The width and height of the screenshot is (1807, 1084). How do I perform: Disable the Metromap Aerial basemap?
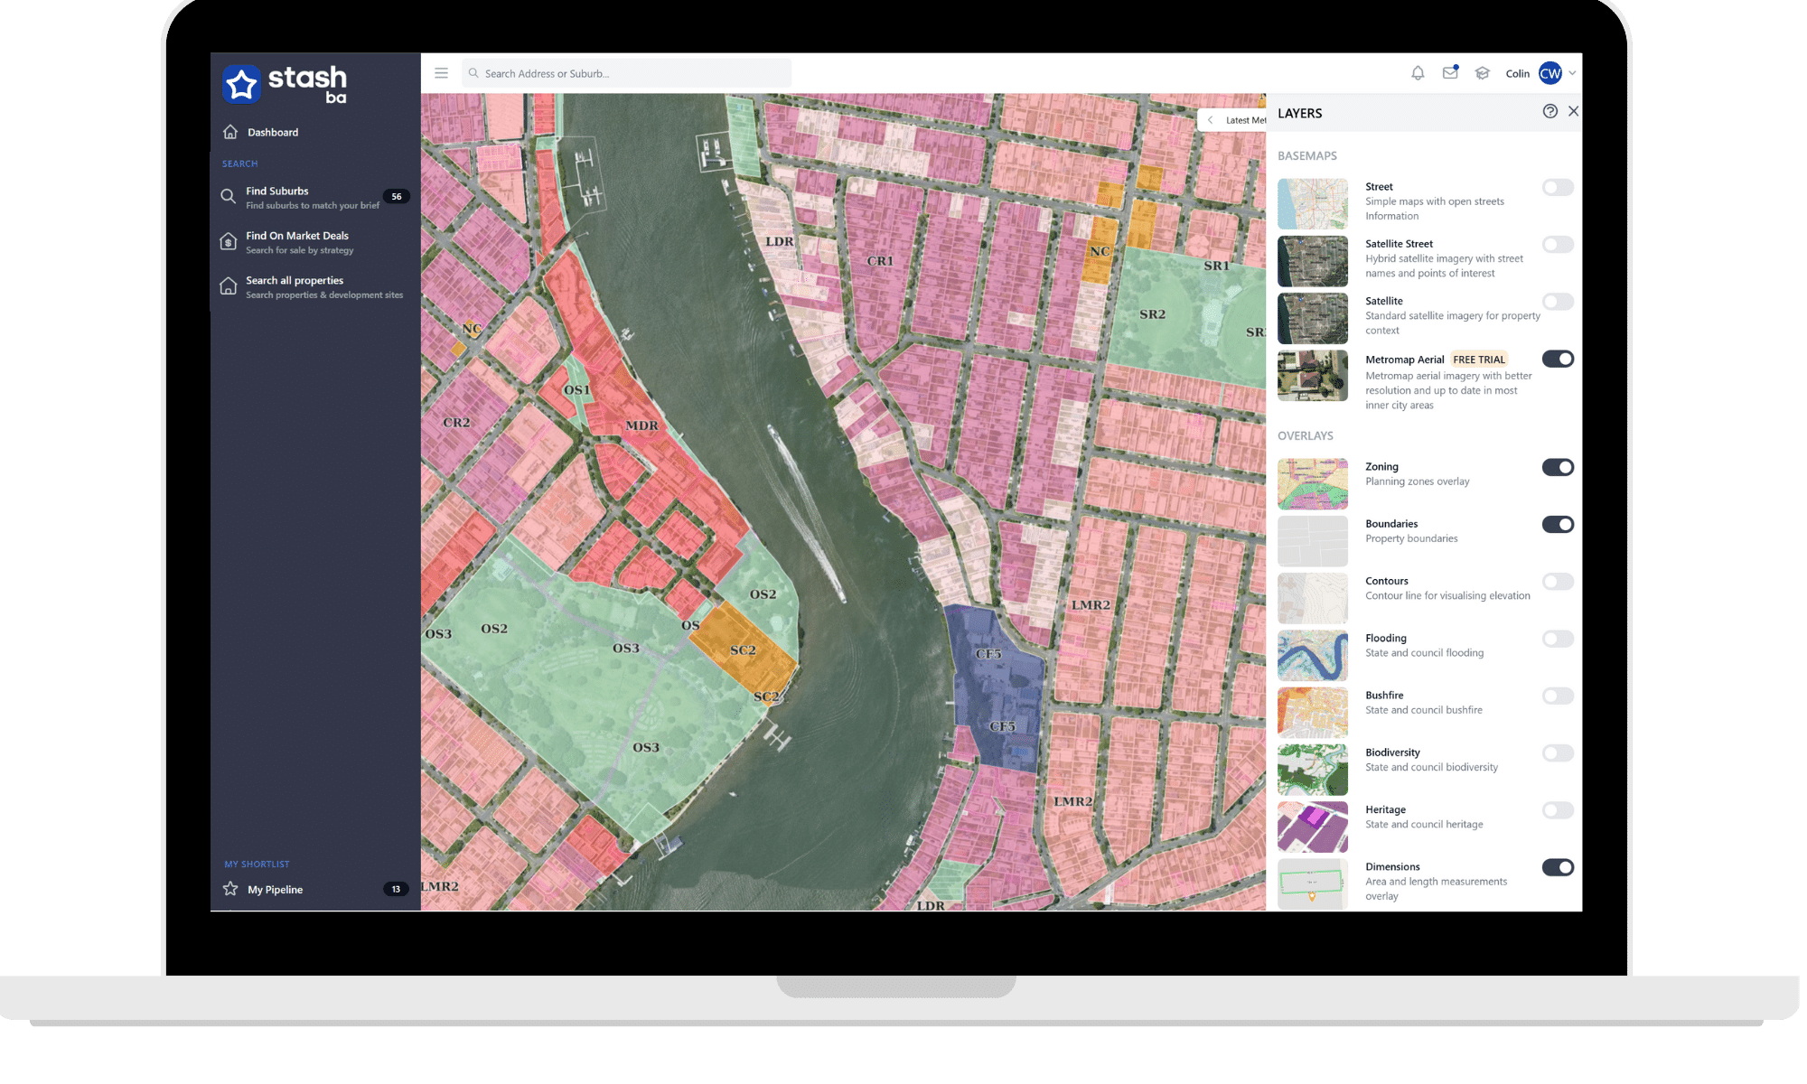pos(1558,359)
